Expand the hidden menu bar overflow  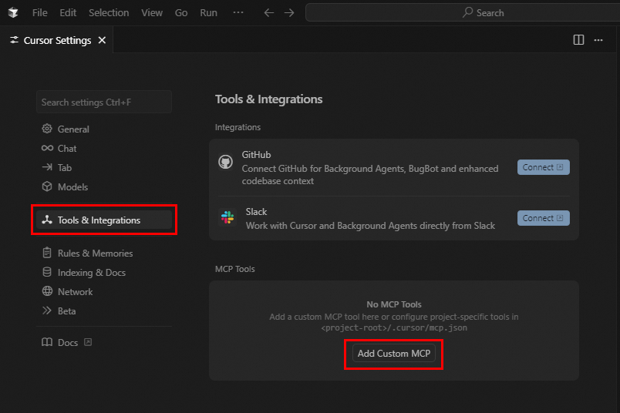coord(238,13)
